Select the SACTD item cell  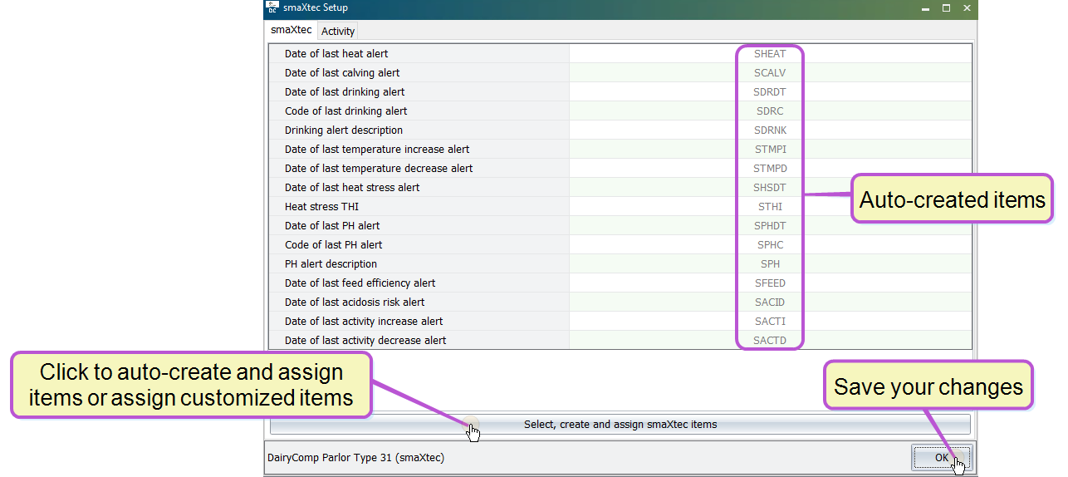pos(770,340)
